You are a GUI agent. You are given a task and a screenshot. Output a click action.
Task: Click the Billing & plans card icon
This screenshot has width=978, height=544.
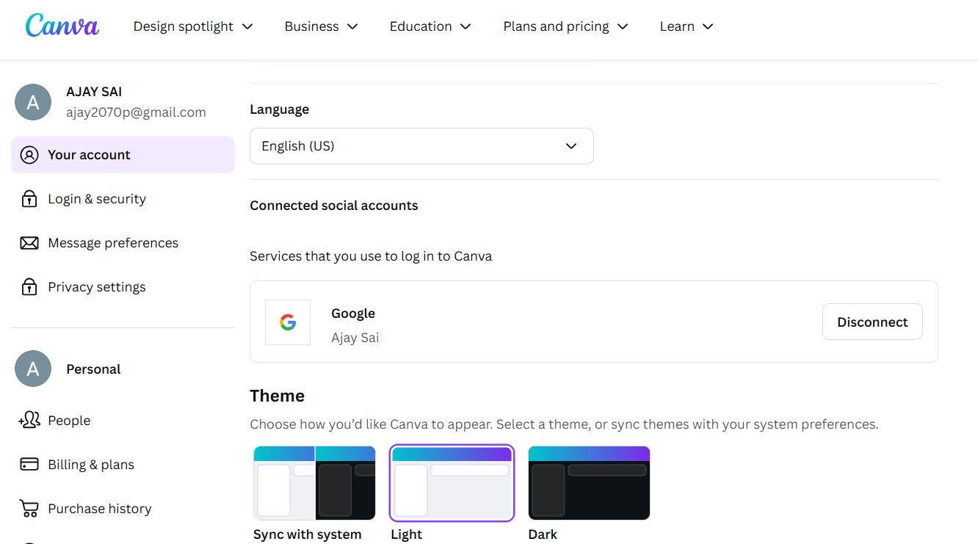pyautogui.click(x=29, y=464)
